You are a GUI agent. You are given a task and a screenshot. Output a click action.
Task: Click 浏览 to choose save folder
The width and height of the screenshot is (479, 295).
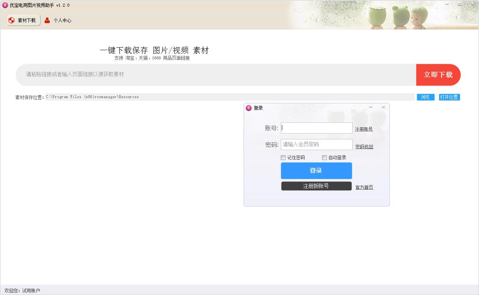[425, 97]
